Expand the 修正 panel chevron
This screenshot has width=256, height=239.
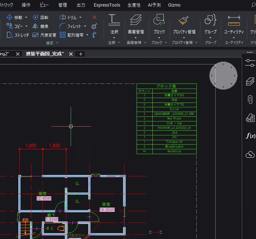[57, 43]
